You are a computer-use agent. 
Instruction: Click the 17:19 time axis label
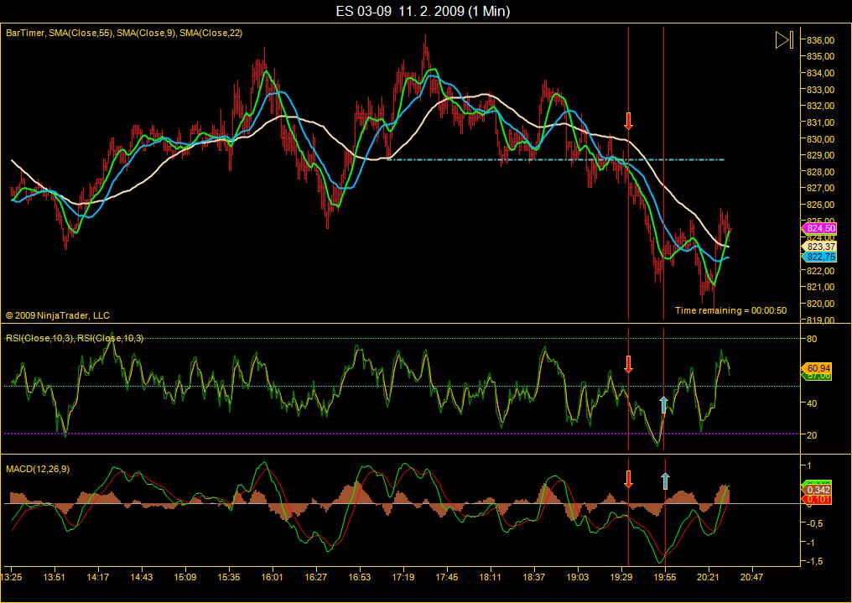pyautogui.click(x=403, y=578)
